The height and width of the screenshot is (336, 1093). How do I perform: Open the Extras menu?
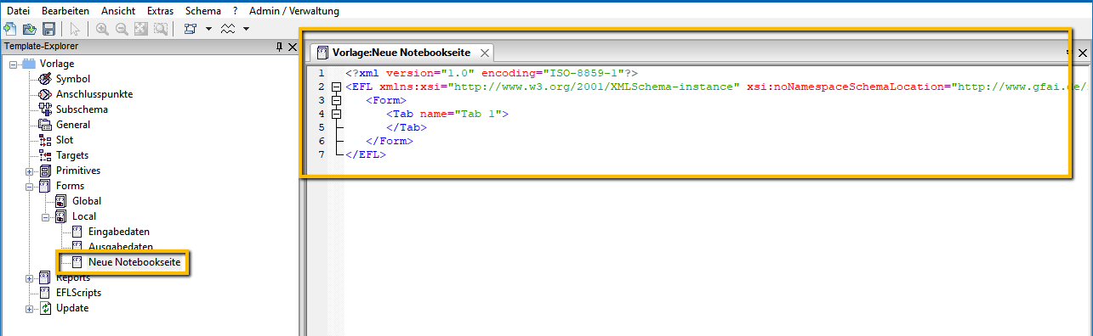(x=159, y=11)
